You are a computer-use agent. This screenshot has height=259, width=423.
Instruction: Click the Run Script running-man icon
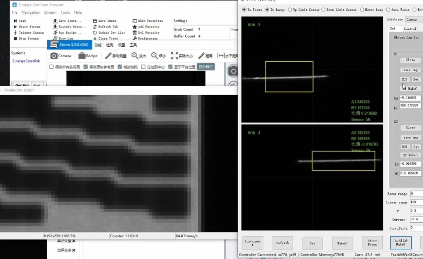pos(55,33)
